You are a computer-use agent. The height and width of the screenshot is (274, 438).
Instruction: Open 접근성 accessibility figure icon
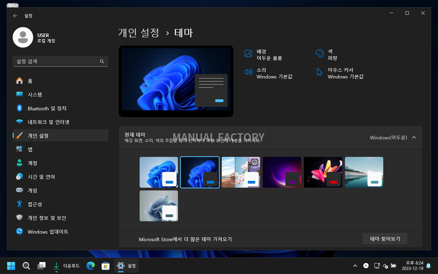(20, 204)
